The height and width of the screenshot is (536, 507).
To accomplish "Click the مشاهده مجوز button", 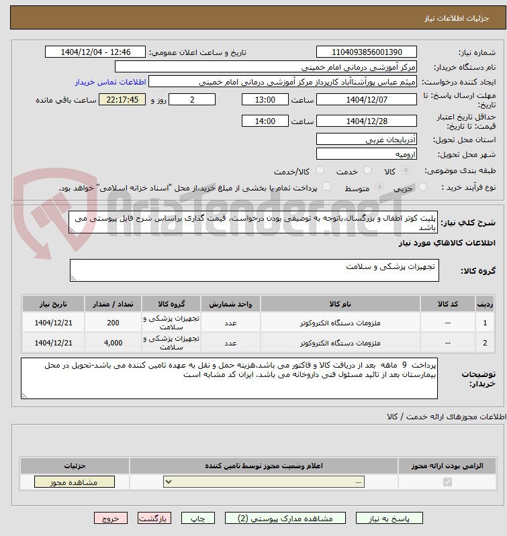I will pos(75,482).
